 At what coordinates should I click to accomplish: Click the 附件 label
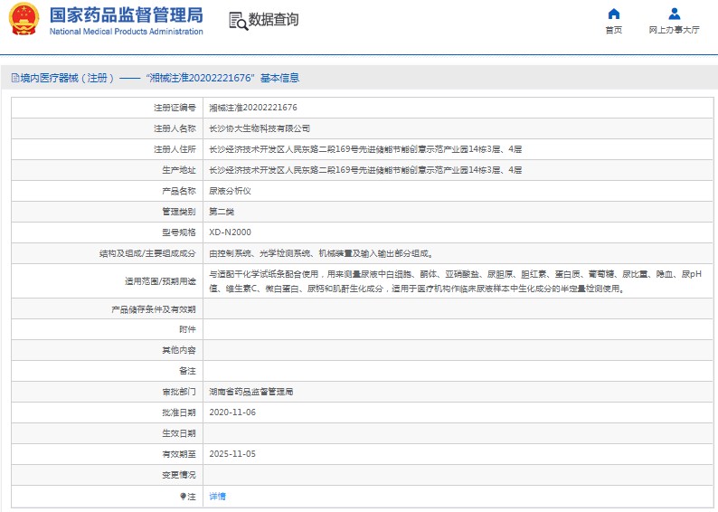tap(187, 329)
